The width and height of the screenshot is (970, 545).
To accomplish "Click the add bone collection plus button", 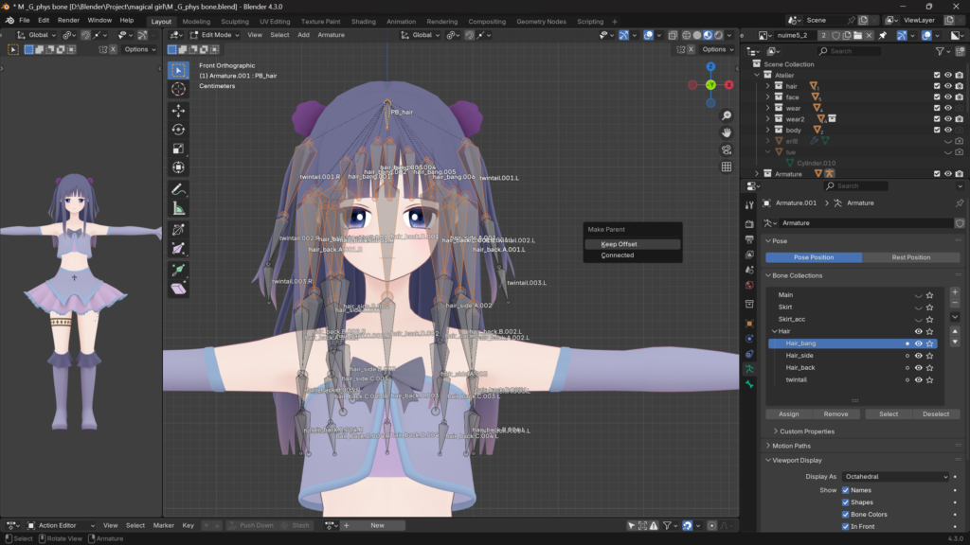I will point(955,294).
